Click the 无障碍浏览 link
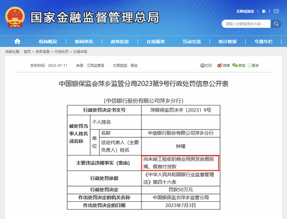This screenshot has height=219, width=287. [x=245, y=11]
